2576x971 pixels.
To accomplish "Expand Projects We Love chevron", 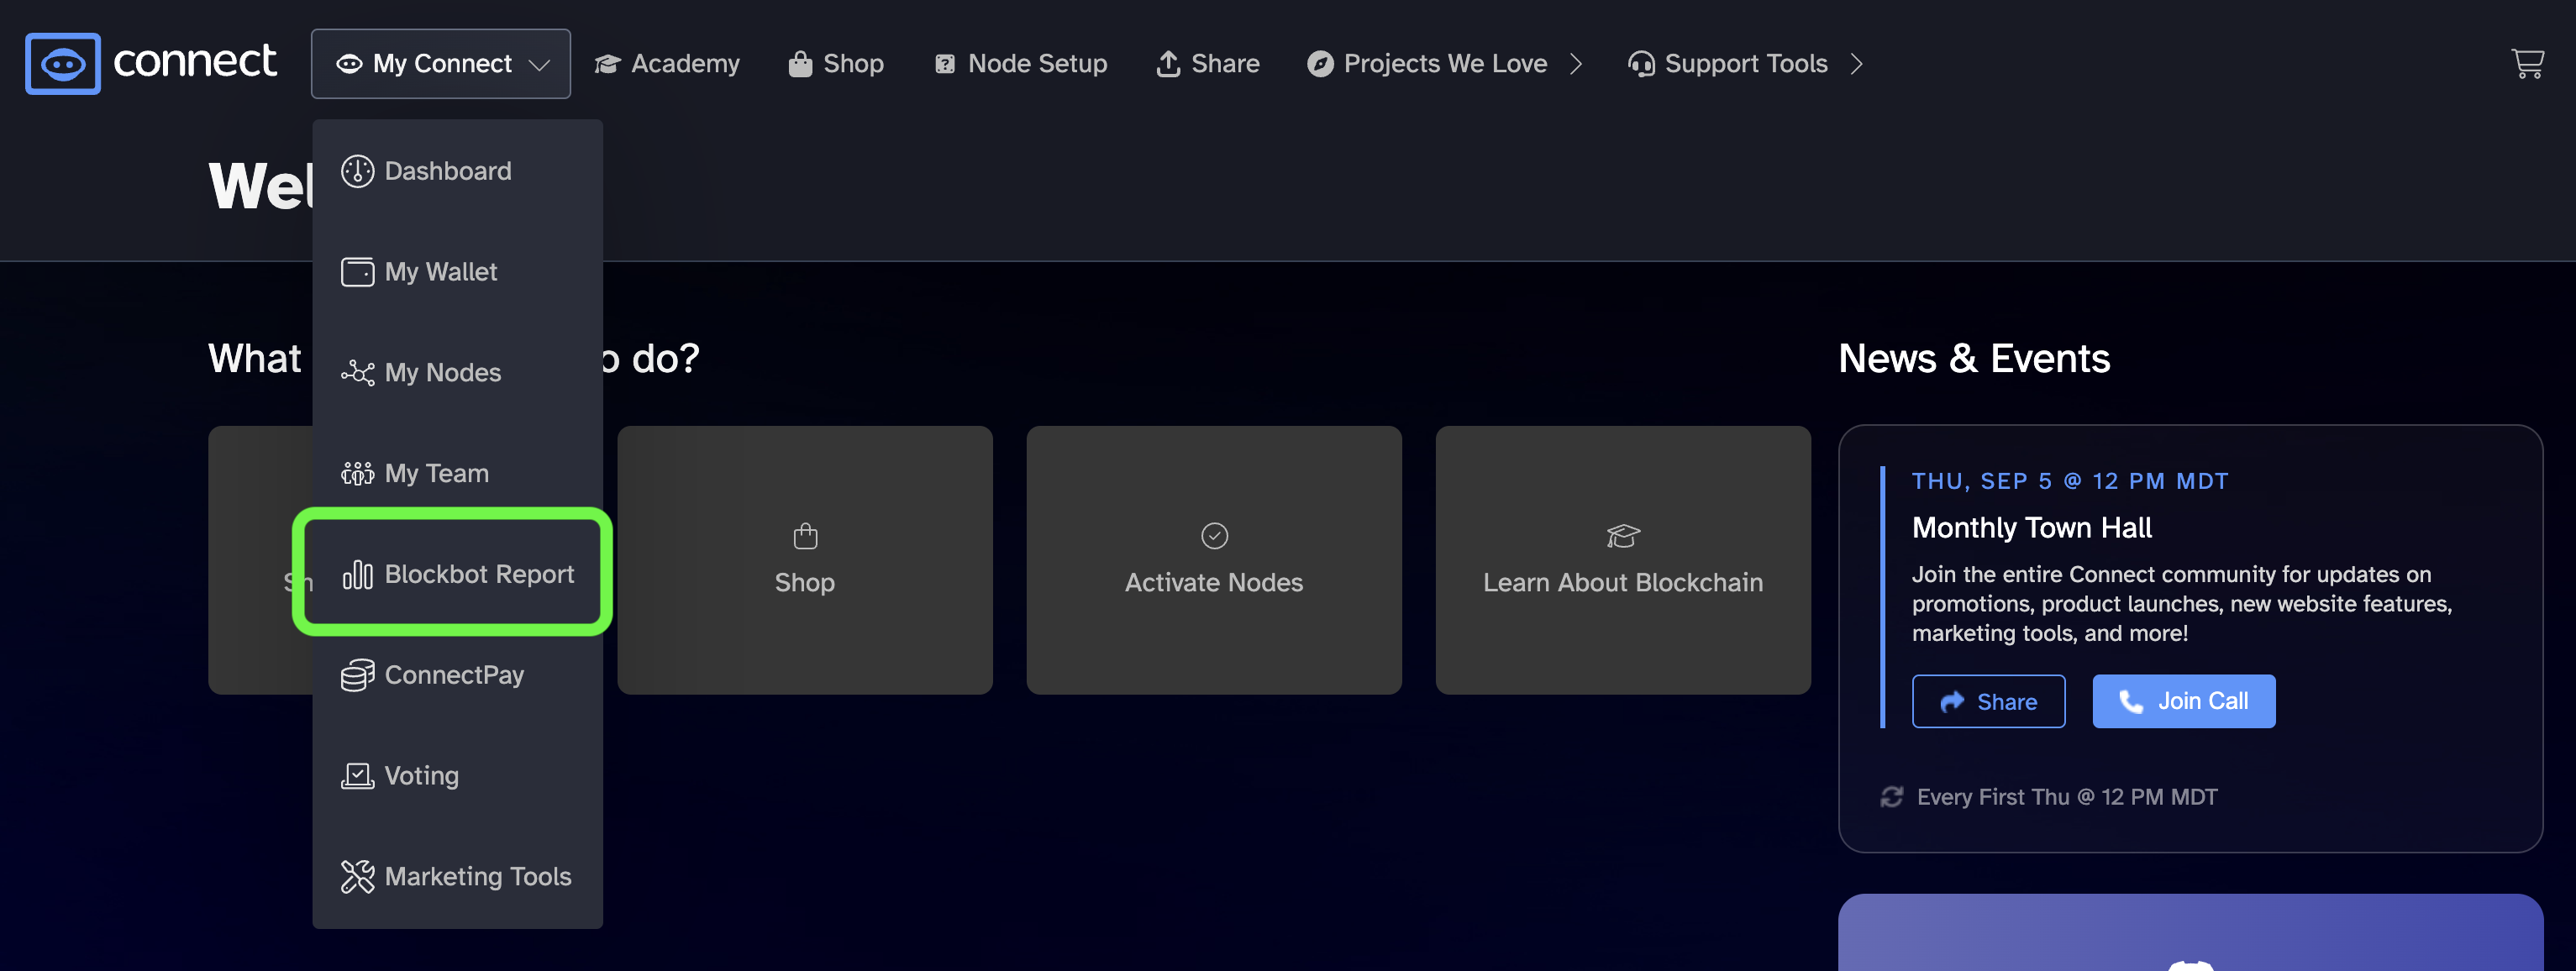I will point(1576,63).
